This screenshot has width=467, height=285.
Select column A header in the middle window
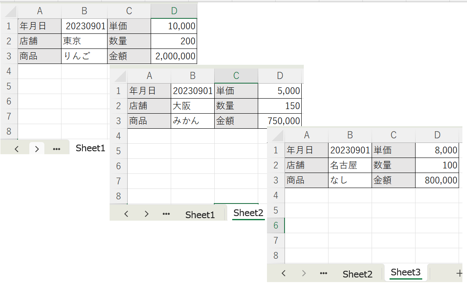(x=149, y=76)
